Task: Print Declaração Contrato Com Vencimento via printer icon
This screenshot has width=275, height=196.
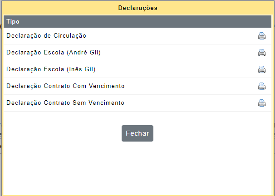Action: pyautogui.click(x=262, y=86)
